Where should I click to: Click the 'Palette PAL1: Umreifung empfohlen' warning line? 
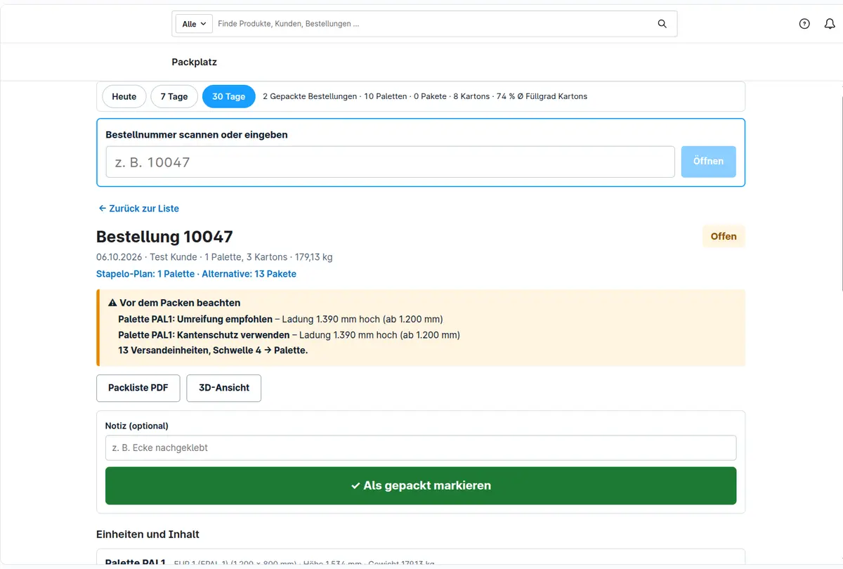(x=280, y=319)
